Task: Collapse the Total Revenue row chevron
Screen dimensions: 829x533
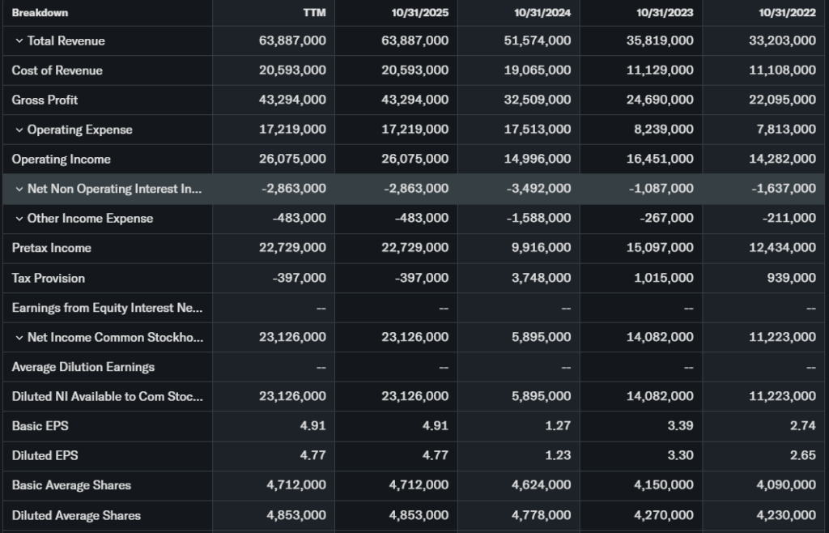Action: 19,41
